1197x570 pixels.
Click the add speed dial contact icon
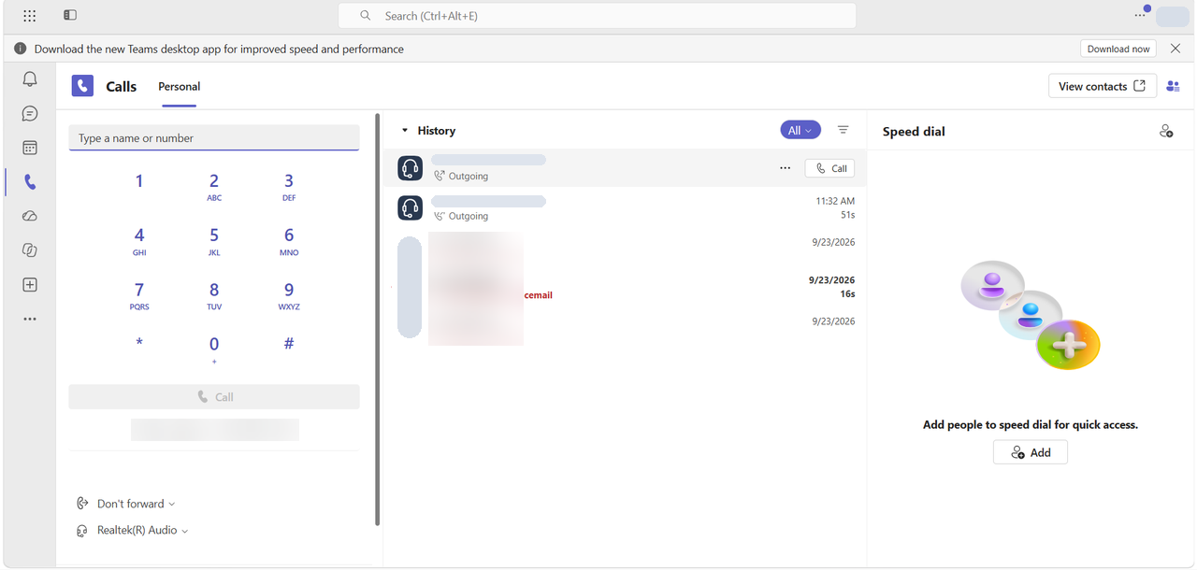(x=1166, y=132)
